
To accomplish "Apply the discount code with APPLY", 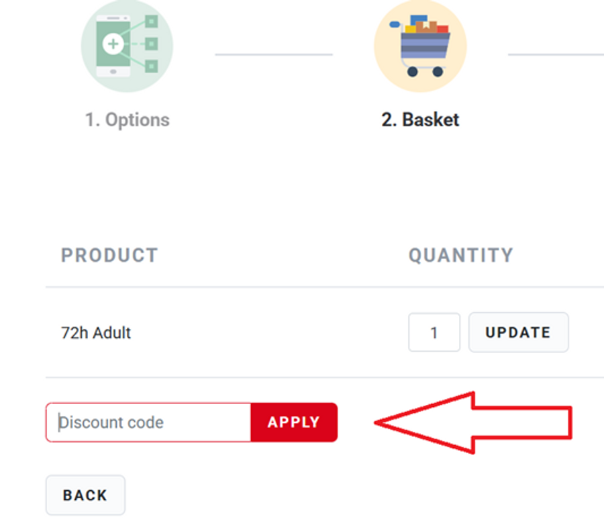I will [294, 422].
